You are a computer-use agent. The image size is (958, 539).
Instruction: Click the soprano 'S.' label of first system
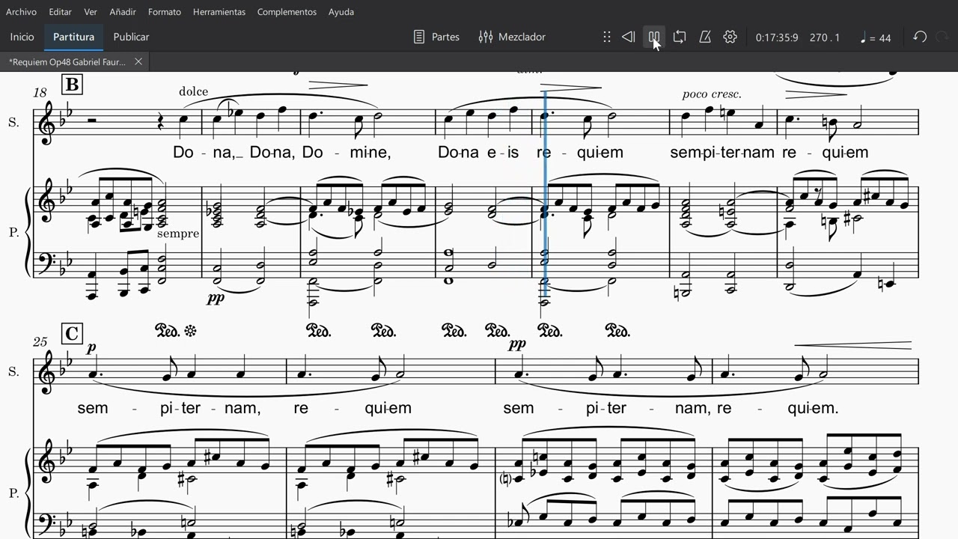tap(13, 122)
